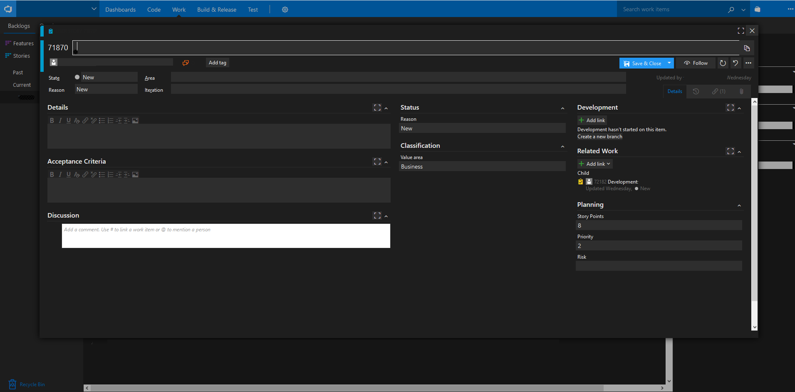Viewport: 795px width, 392px height.
Task: Open the Attachments paperclip tab
Action: click(x=741, y=91)
